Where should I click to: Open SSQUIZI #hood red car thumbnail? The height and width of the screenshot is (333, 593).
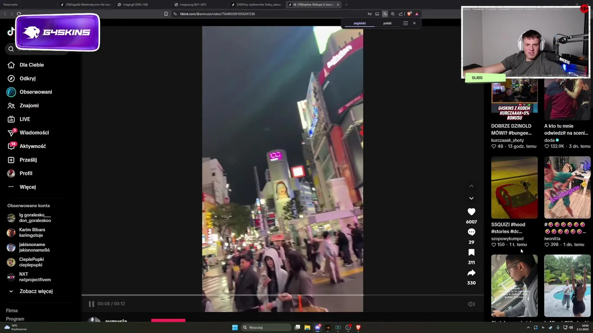click(514, 187)
